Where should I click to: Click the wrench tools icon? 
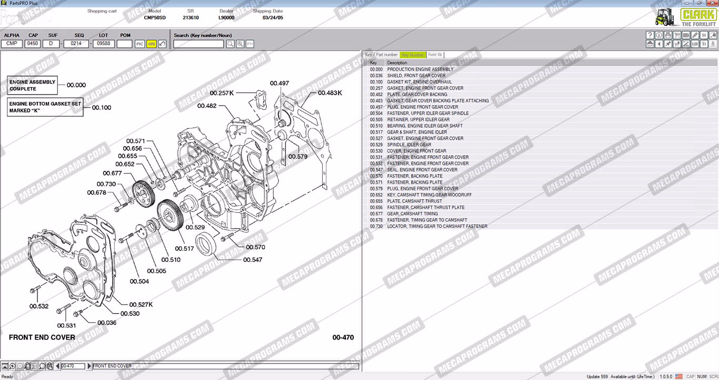coord(686,44)
